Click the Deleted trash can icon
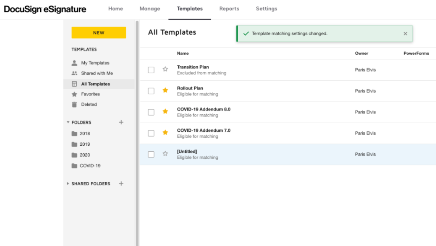Image resolution: width=436 pixels, height=246 pixels. 74,105
